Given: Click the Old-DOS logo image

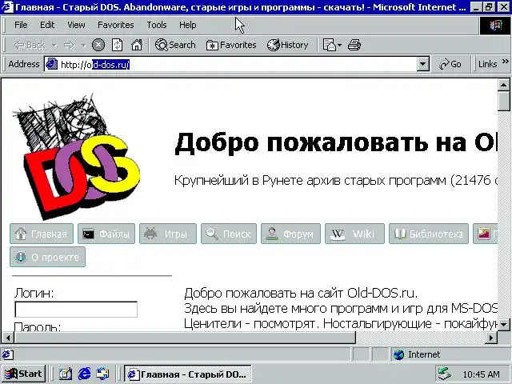Looking at the screenshot, I should click(x=77, y=157).
